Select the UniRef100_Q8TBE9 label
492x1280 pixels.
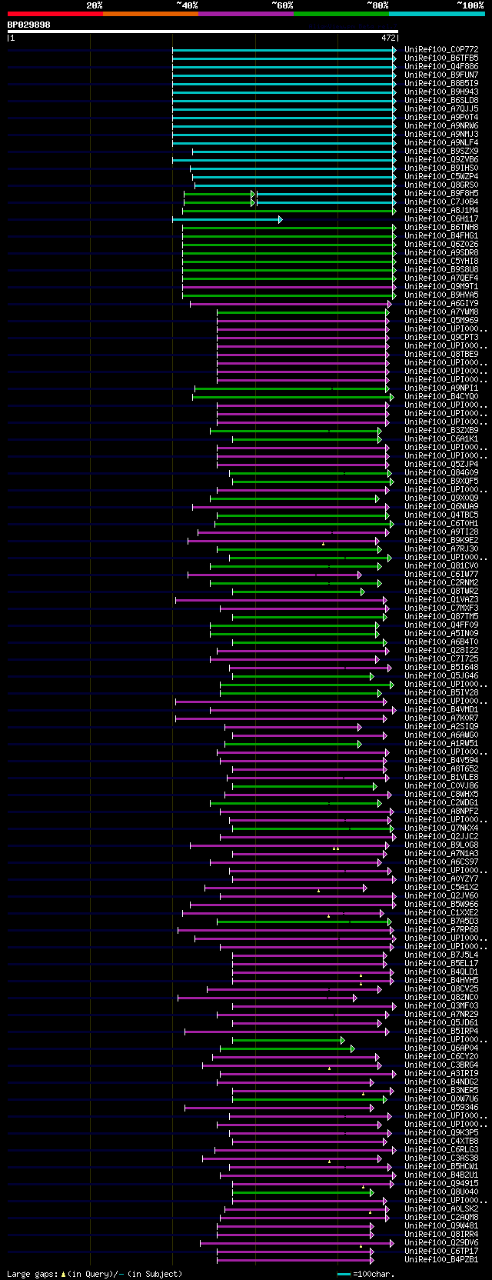click(441, 354)
